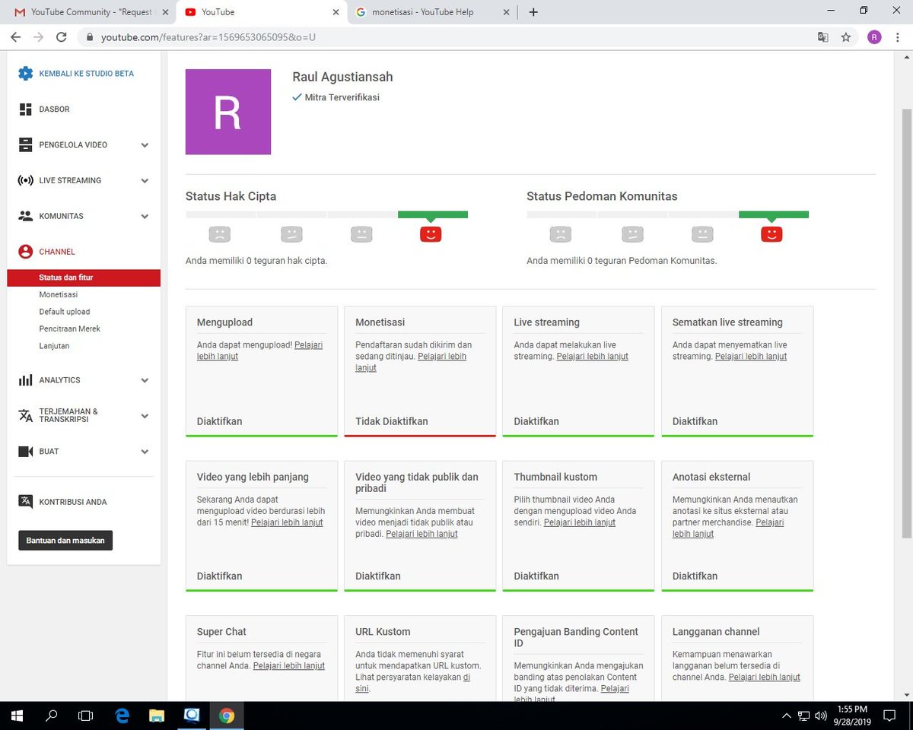Image resolution: width=913 pixels, height=730 pixels.
Task: Click Pelajari lebih lanjut in Live streaming card
Action: pos(592,356)
